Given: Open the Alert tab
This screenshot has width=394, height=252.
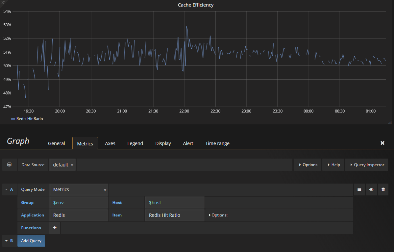Looking at the screenshot, I should (188, 143).
